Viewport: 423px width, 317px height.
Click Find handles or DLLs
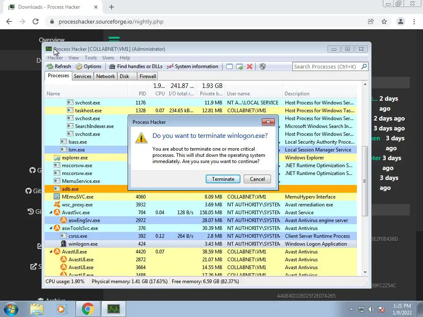coord(135,66)
